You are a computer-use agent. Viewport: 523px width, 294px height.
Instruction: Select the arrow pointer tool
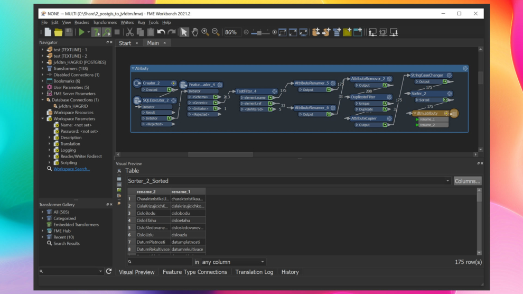coord(184,32)
